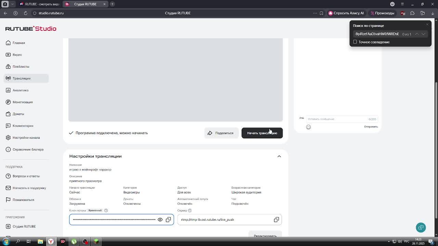Click Отправить to send chat message
The height and width of the screenshot is (246, 438).
(x=371, y=127)
